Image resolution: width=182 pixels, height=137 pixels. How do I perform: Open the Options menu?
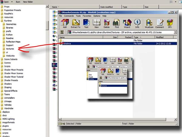click(x=97, y=16)
